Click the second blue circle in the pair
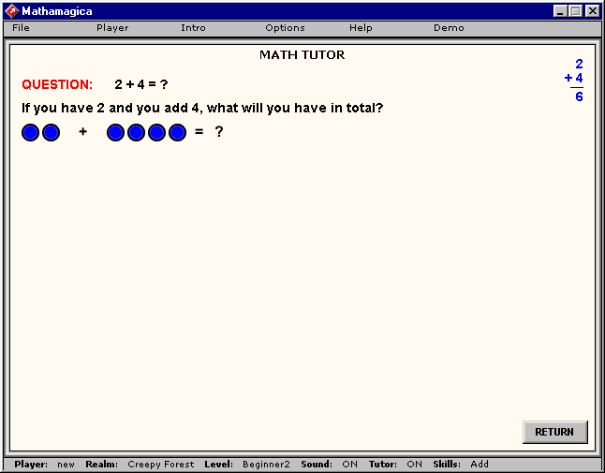The image size is (605, 473). pos(52,133)
